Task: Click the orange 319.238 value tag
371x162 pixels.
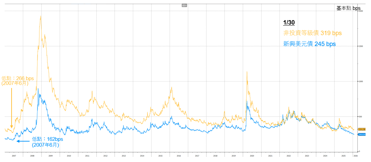Action: click(362, 129)
